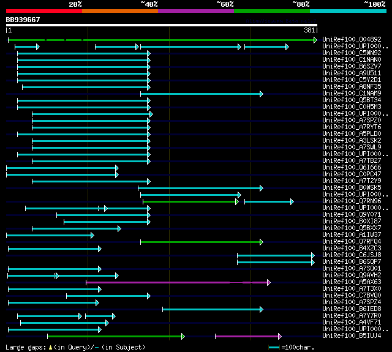This screenshot has height=352, width=392.
Task: Click the cyan alignment bar for Q6I666
Action: tap(62, 168)
